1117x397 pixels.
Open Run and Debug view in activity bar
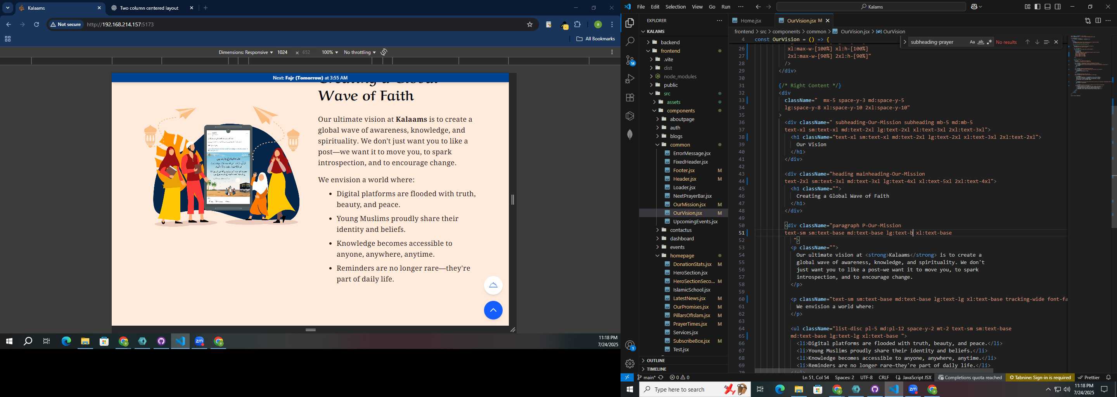629,79
